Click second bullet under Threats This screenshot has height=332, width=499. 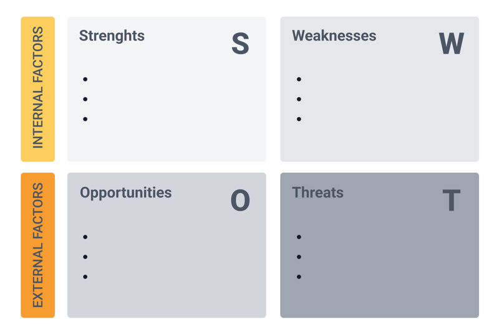pos(299,257)
